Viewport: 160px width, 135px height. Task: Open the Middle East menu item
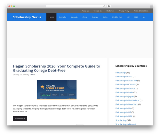pyautogui.click(x=117, y=17)
